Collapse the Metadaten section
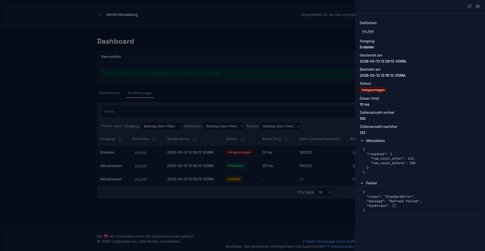 pyautogui.click(x=362, y=141)
